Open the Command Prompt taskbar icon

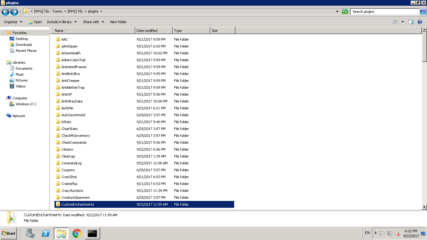(x=92, y=233)
